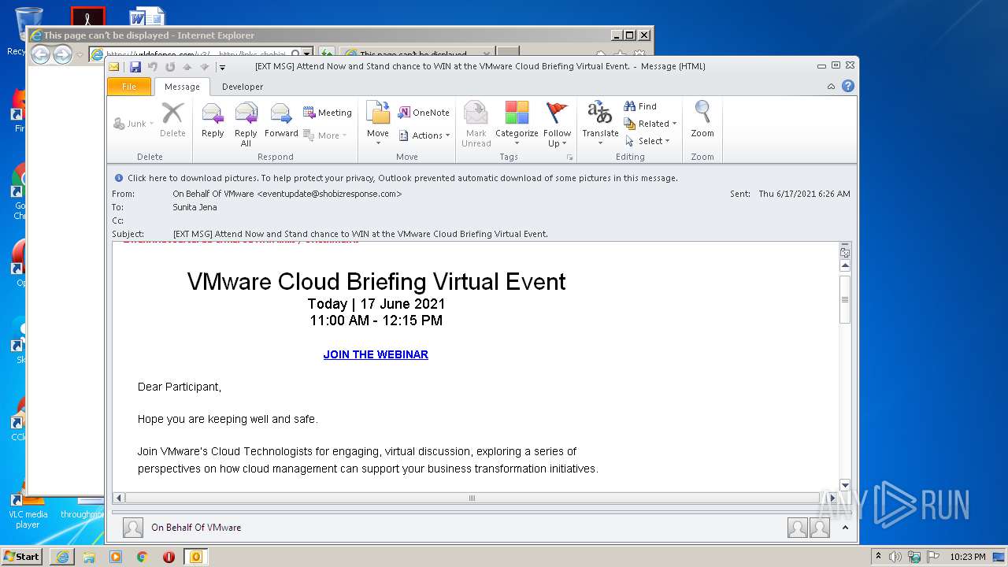Viewport: 1008px width, 567px height.
Task: Click vertical scrollbar up arrow in message
Action: tap(845, 266)
